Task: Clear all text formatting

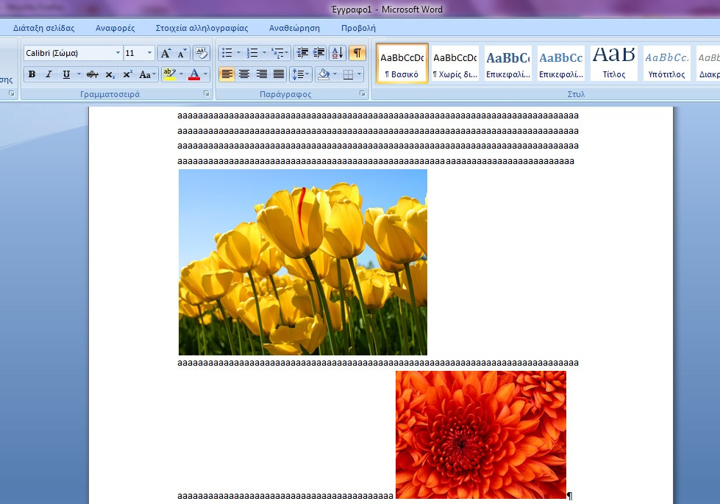Action: tap(201, 53)
